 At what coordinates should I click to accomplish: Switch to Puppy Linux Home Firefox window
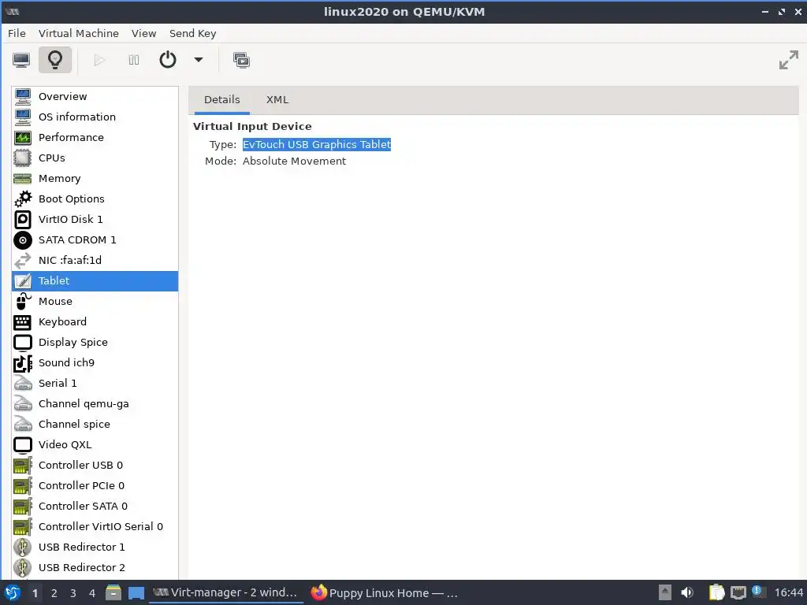(x=385, y=592)
